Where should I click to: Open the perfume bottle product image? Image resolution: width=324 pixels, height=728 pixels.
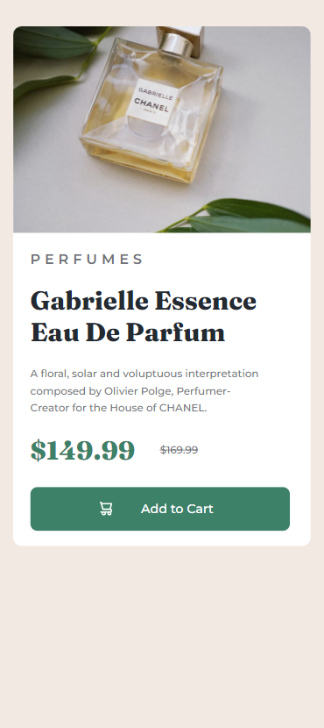162,130
